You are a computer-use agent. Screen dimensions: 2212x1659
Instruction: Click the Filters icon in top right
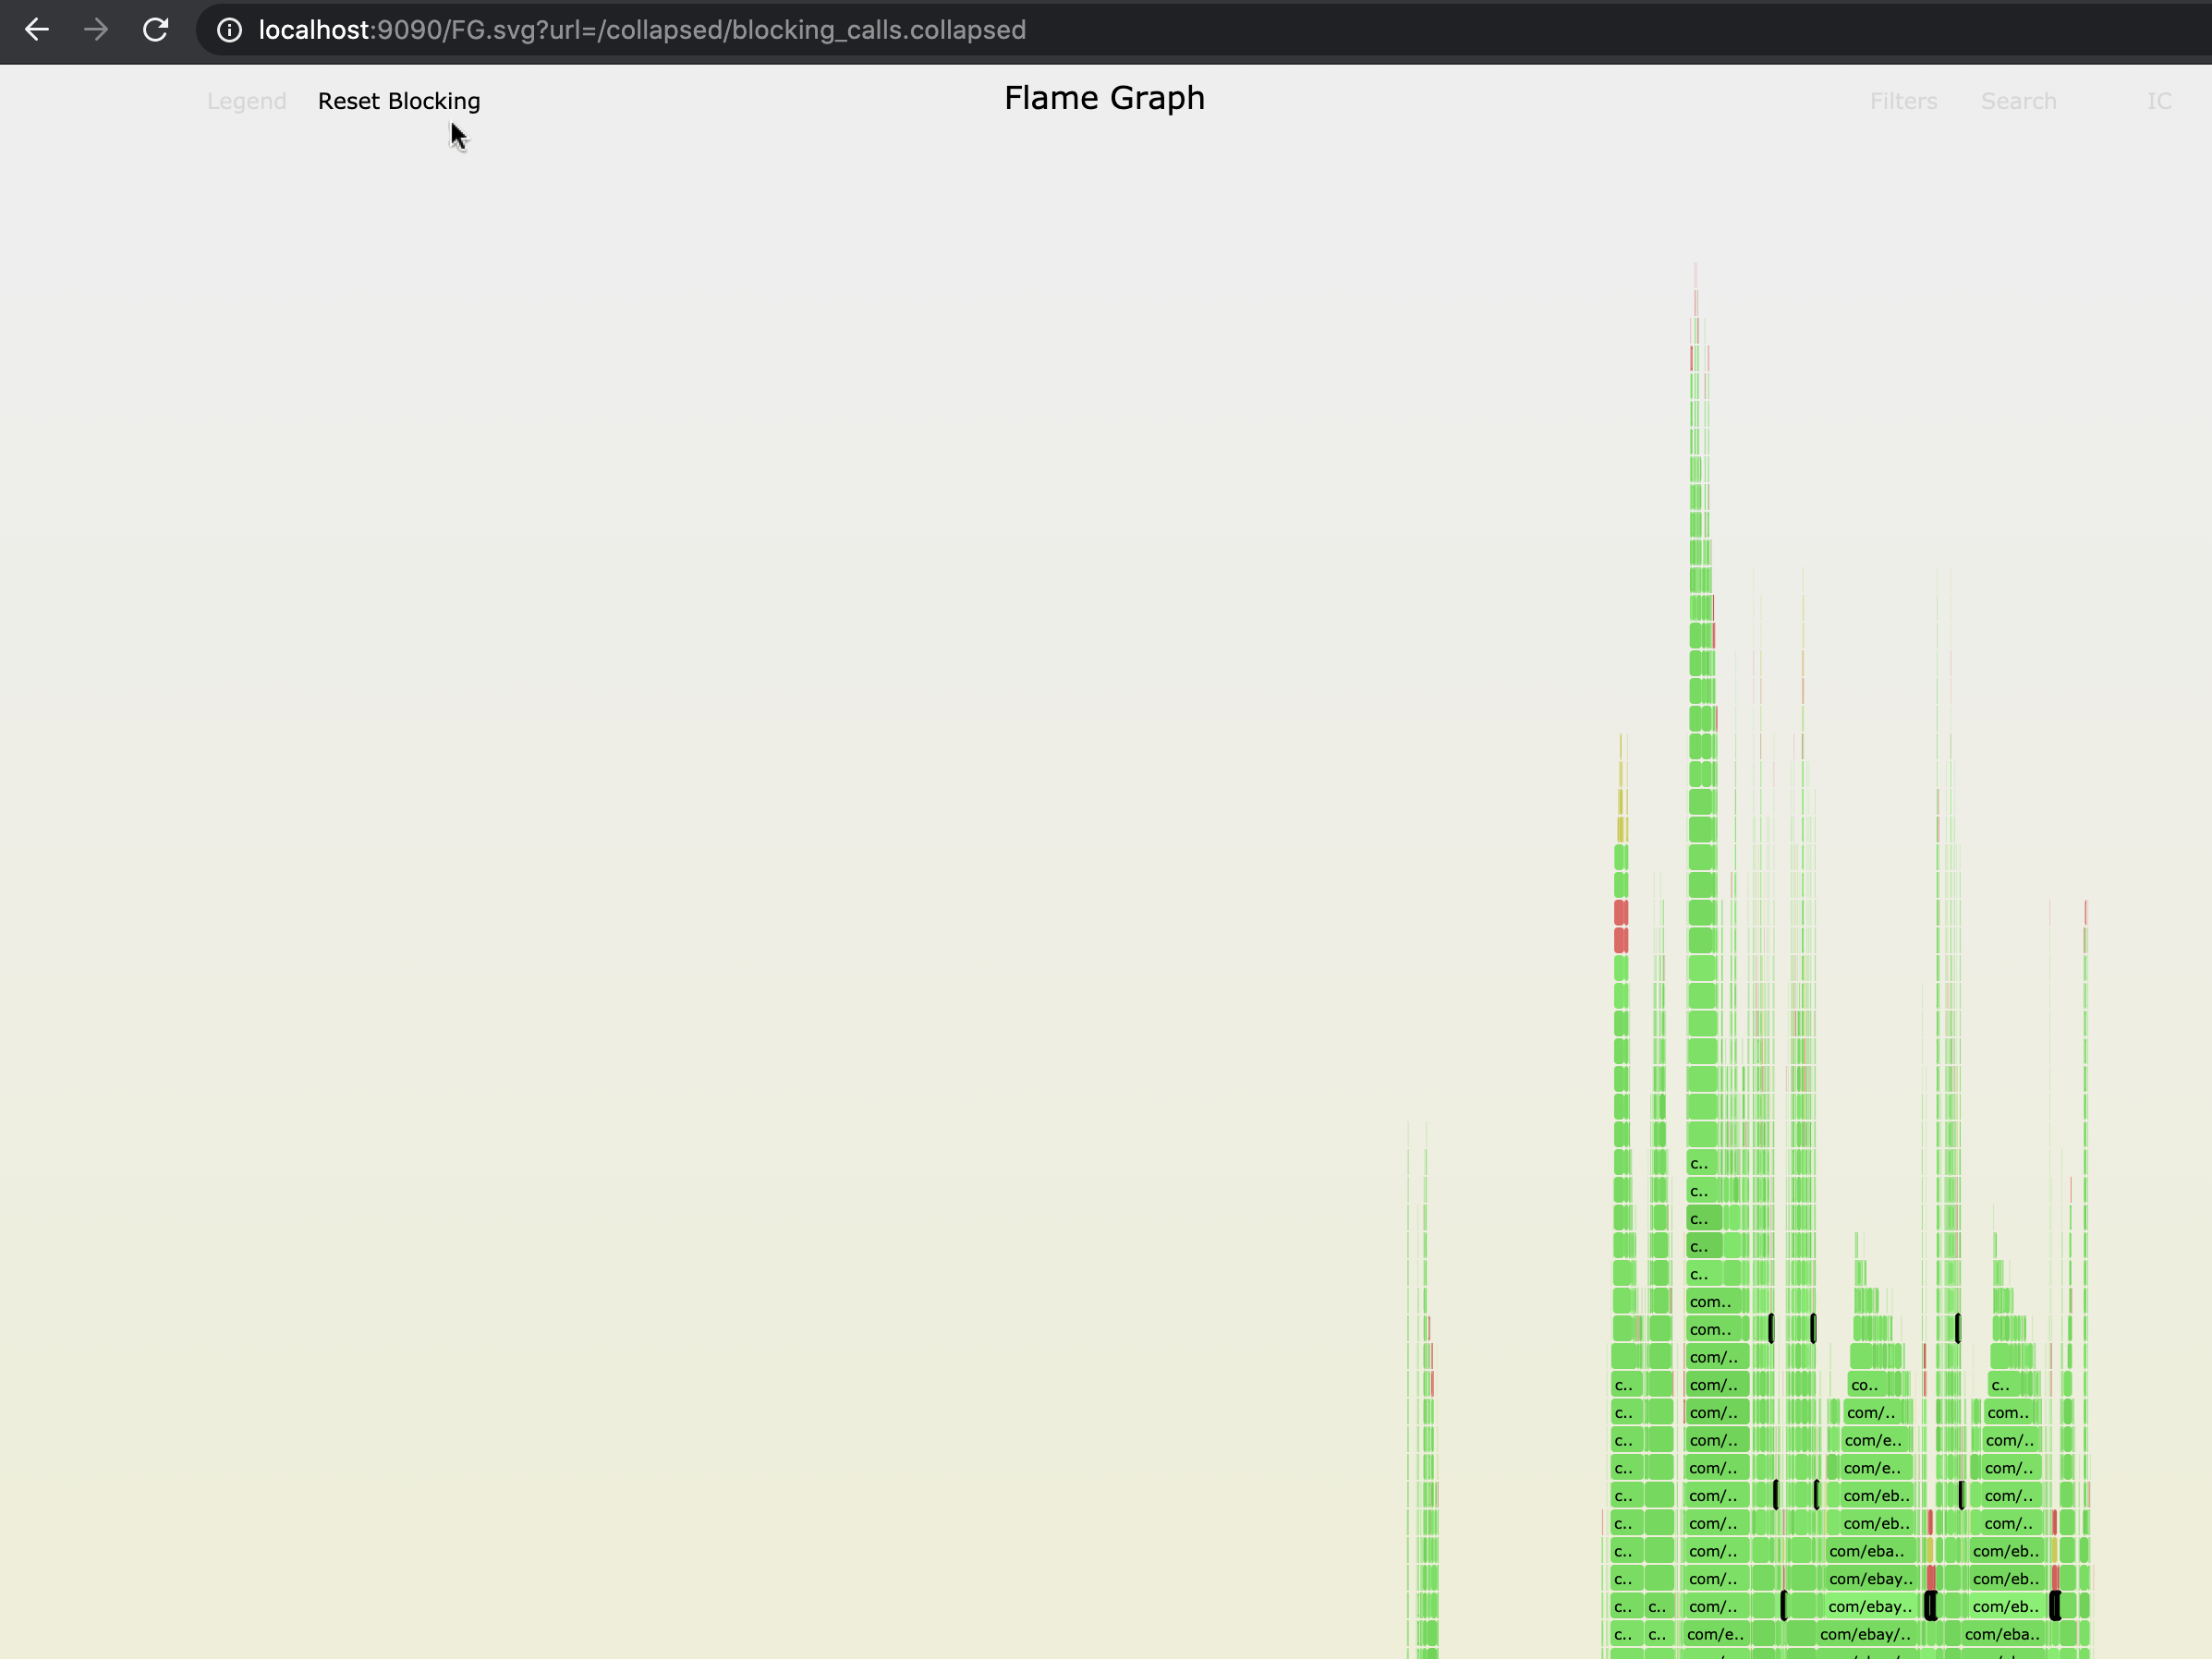tap(1903, 101)
